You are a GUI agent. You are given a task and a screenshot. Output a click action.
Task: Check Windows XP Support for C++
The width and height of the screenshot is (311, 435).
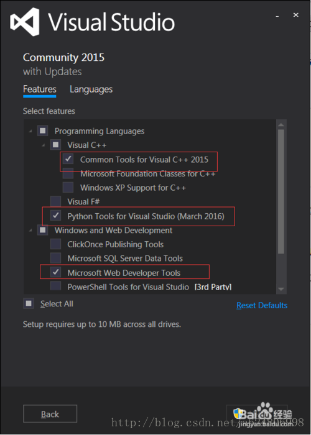pyautogui.click(x=68, y=188)
